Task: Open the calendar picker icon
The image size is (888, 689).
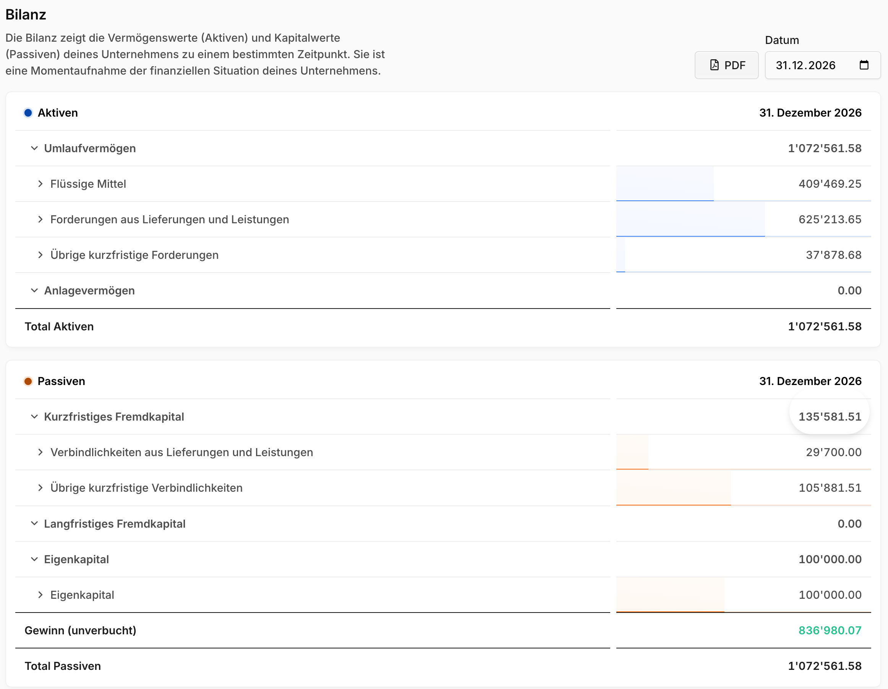Action: click(x=864, y=65)
